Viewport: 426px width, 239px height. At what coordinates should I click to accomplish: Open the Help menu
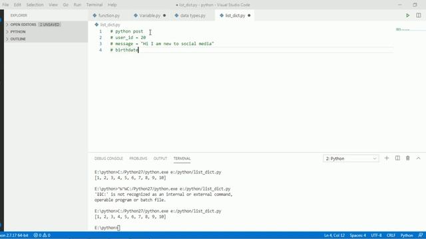coord(112,5)
